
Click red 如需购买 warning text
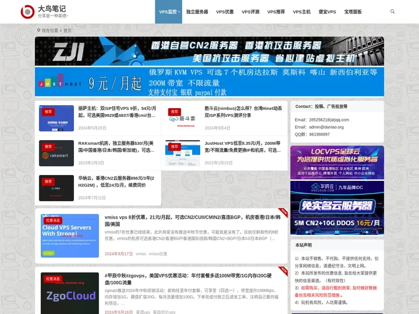(336, 291)
